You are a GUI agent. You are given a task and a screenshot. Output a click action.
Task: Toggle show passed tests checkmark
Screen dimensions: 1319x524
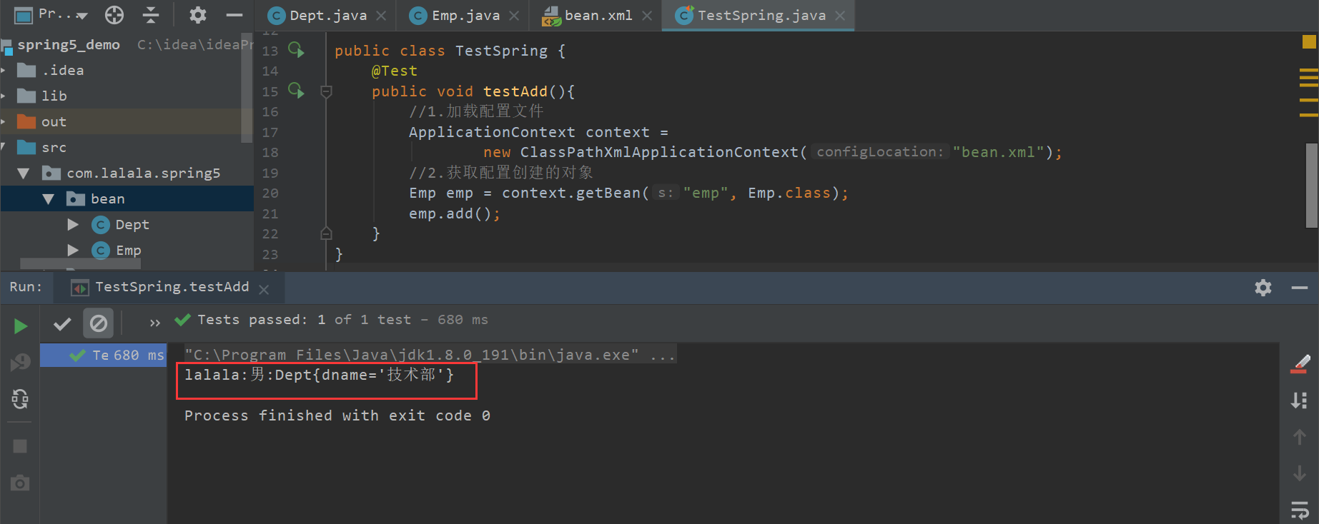tap(62, 323)
